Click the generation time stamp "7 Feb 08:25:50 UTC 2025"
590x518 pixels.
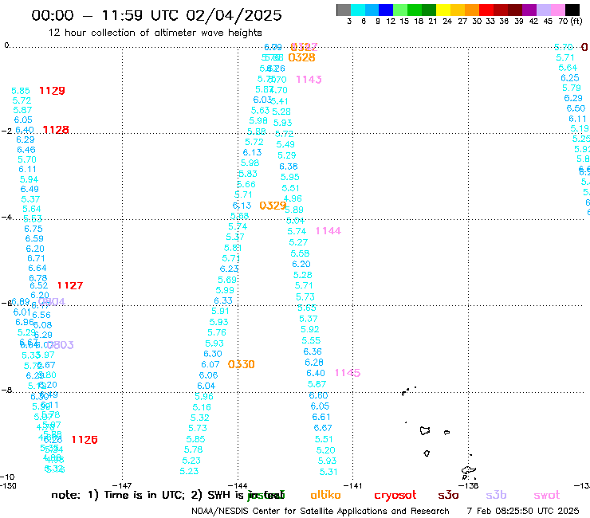[x=523, y=511]
